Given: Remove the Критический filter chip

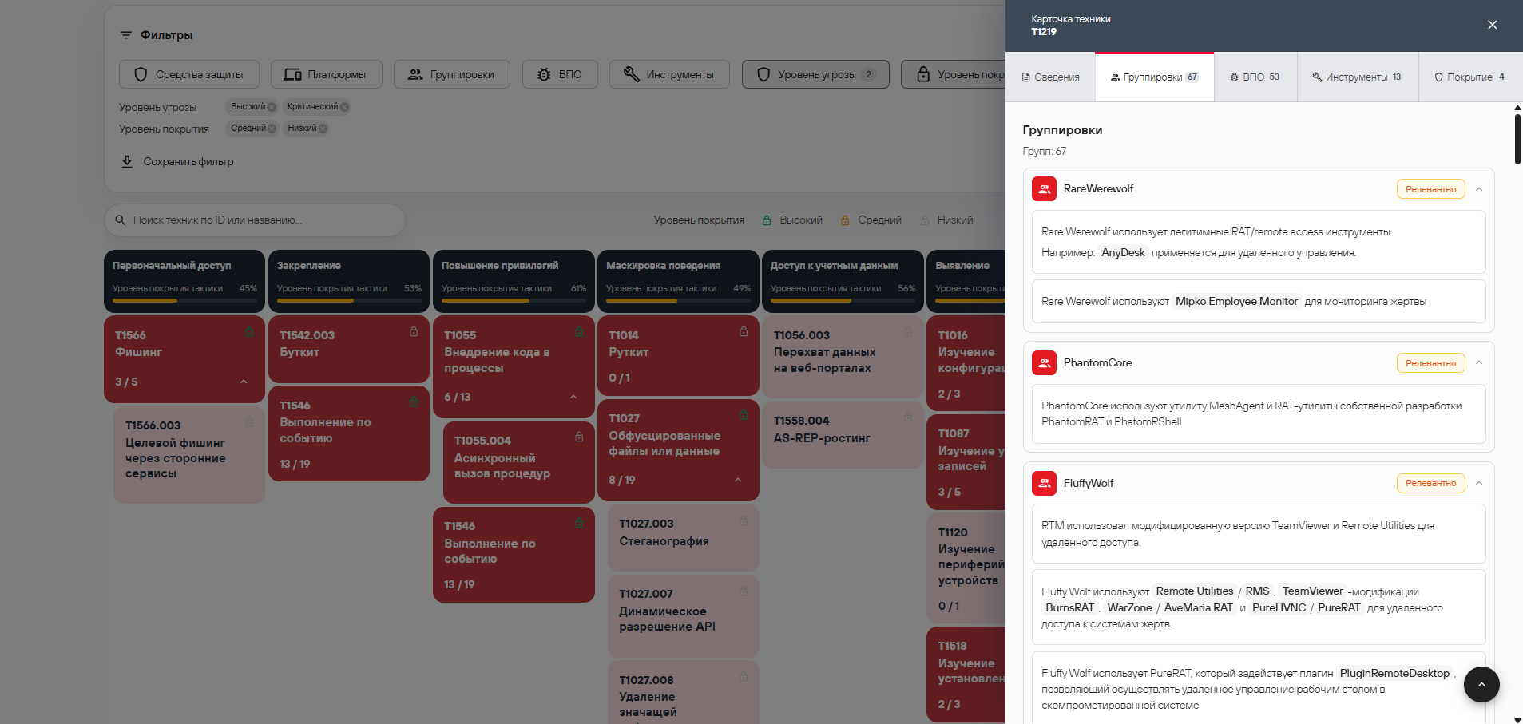Looking at the screenshot, I should pyautogui.click(x=344, y=107).
